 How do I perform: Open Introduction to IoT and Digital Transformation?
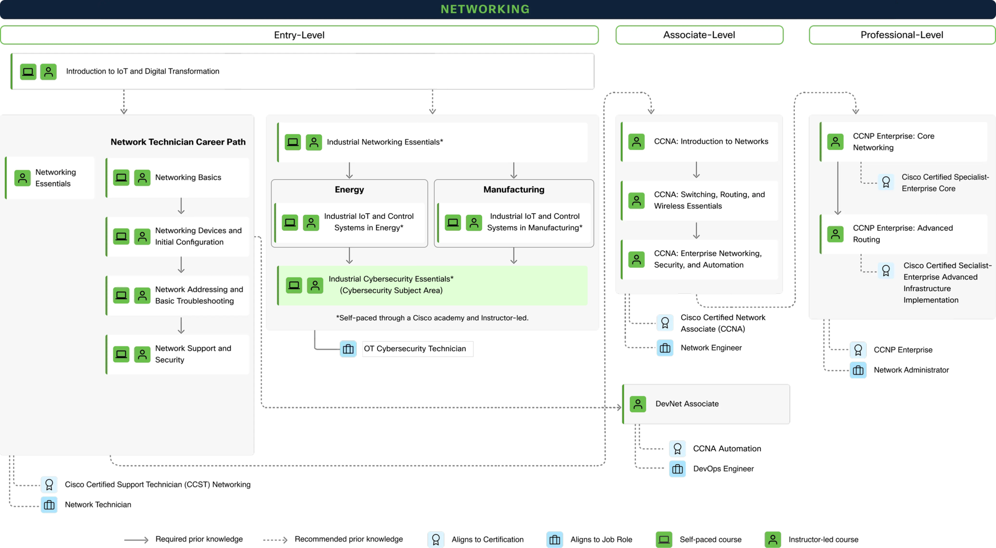(x=142, y=71)
